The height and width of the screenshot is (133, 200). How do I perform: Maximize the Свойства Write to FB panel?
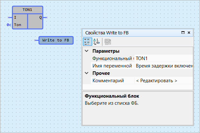point(183,32)
